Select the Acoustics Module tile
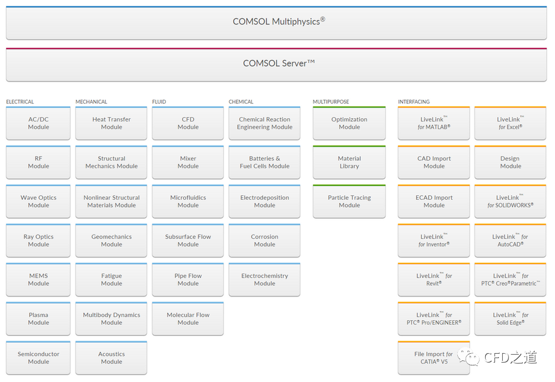 (x=111, y=358)
